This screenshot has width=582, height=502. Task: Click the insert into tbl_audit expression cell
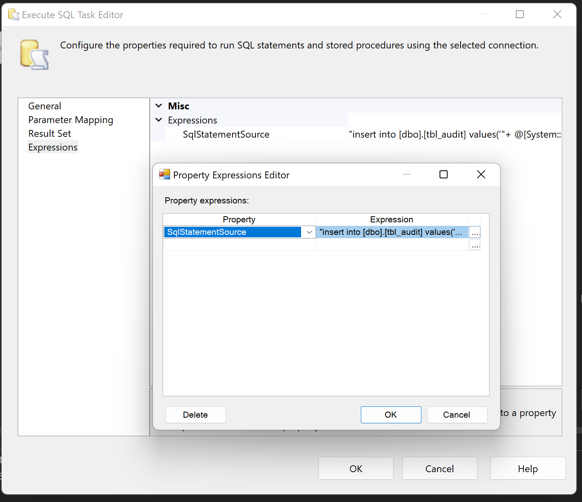point(391,232)
